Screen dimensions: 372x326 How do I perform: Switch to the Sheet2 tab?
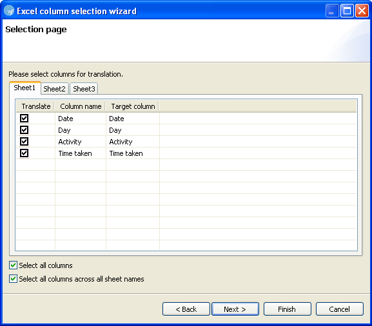pos(54,89)
